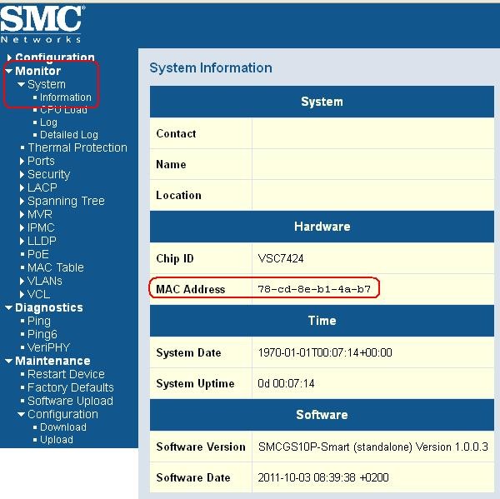500x499 pixels.
Task: Click the Software Version value
Action: tap(373, 447)
